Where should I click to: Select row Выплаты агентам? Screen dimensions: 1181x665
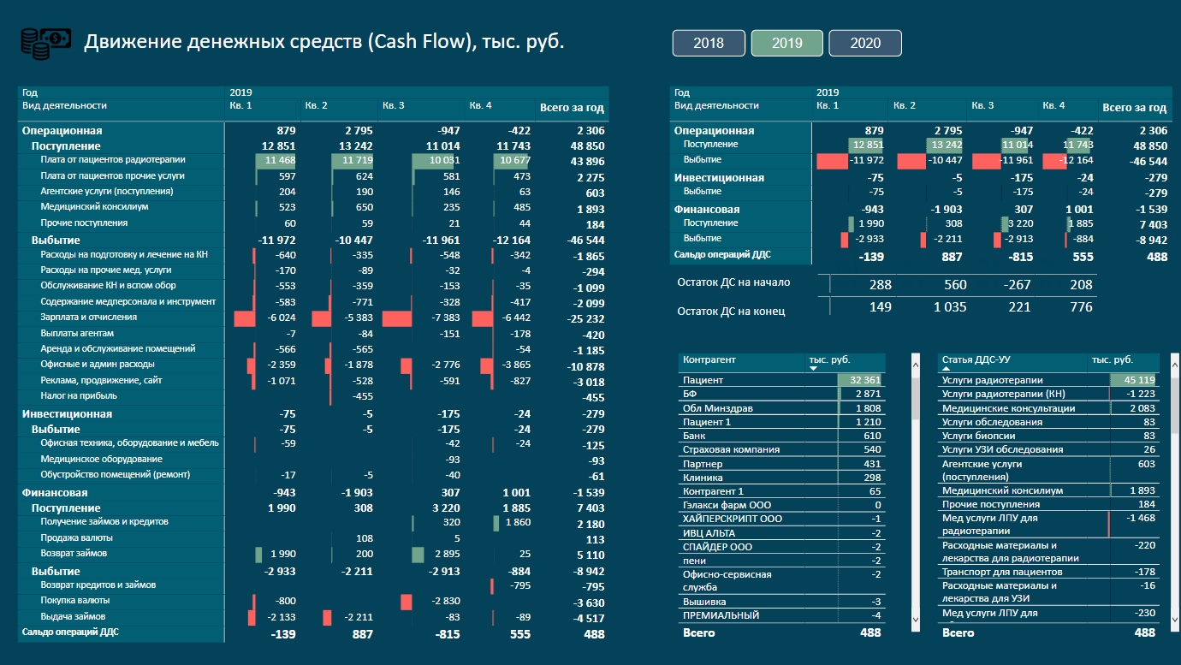tap(312, 334)
